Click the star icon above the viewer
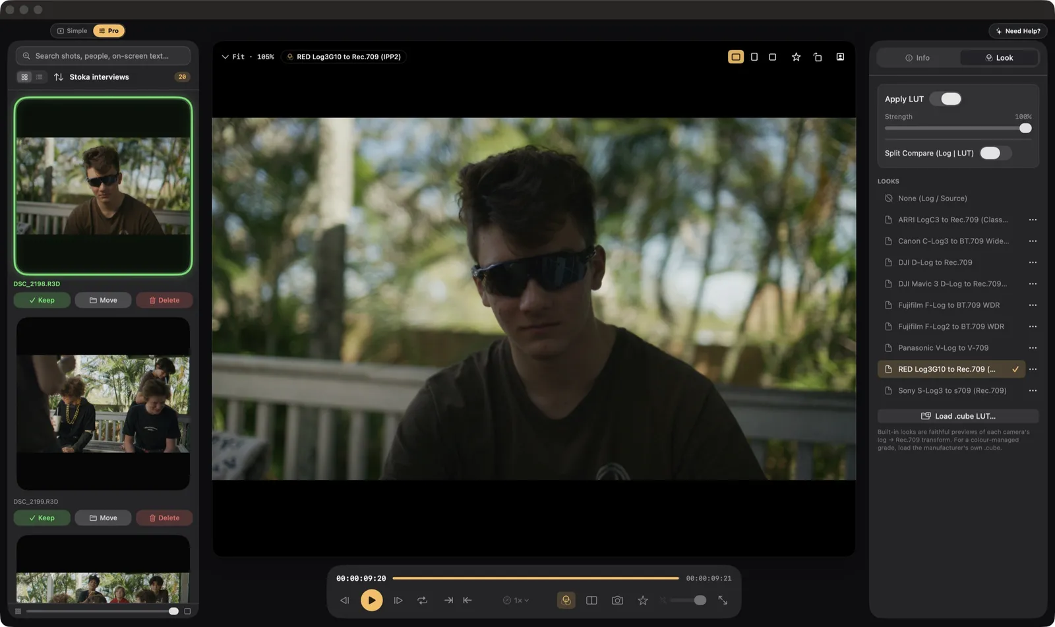 [x=797, y=57]
